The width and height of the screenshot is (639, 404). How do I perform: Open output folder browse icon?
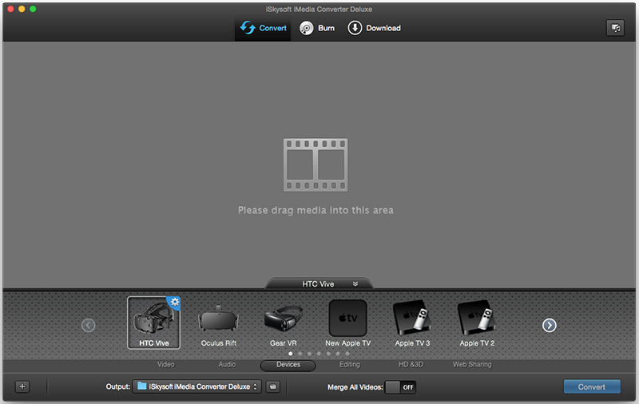click(272, 386)
